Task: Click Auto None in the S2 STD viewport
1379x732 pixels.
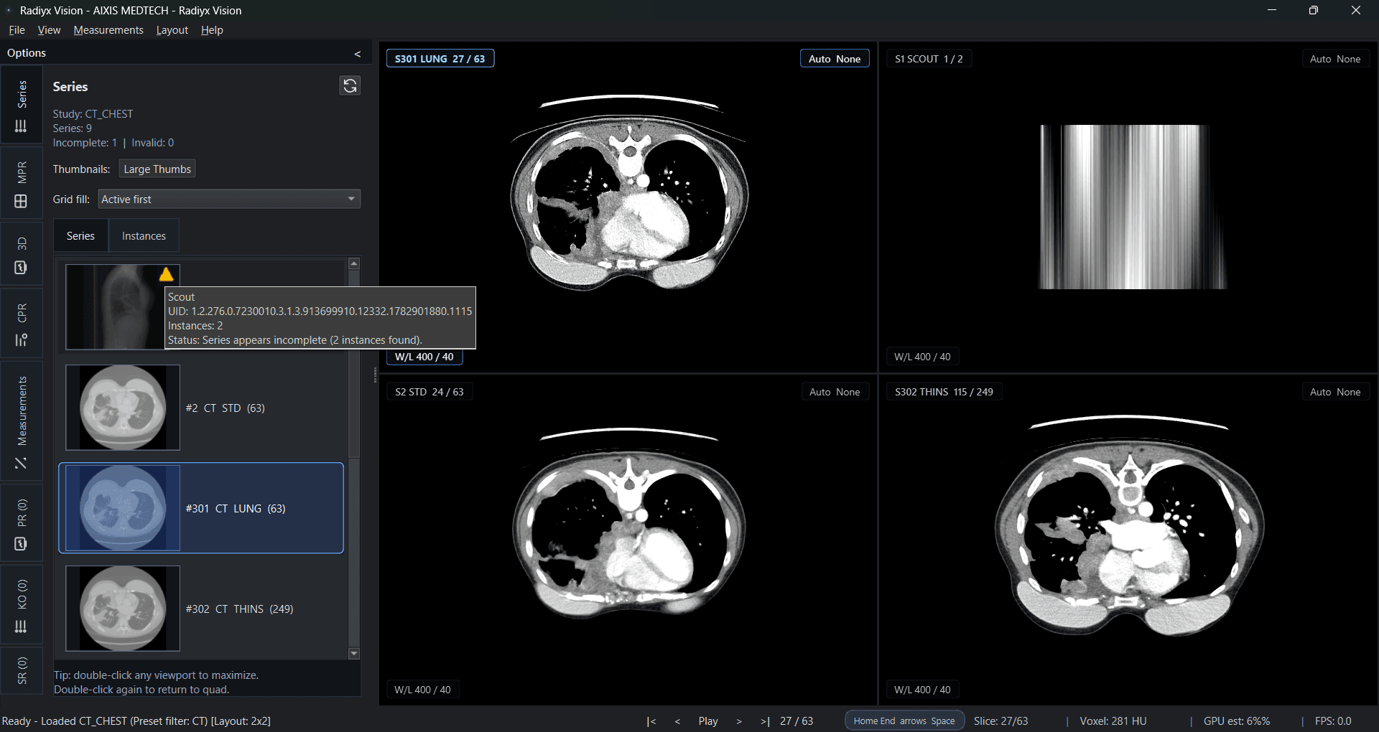Action: click(x=835, y=392)
